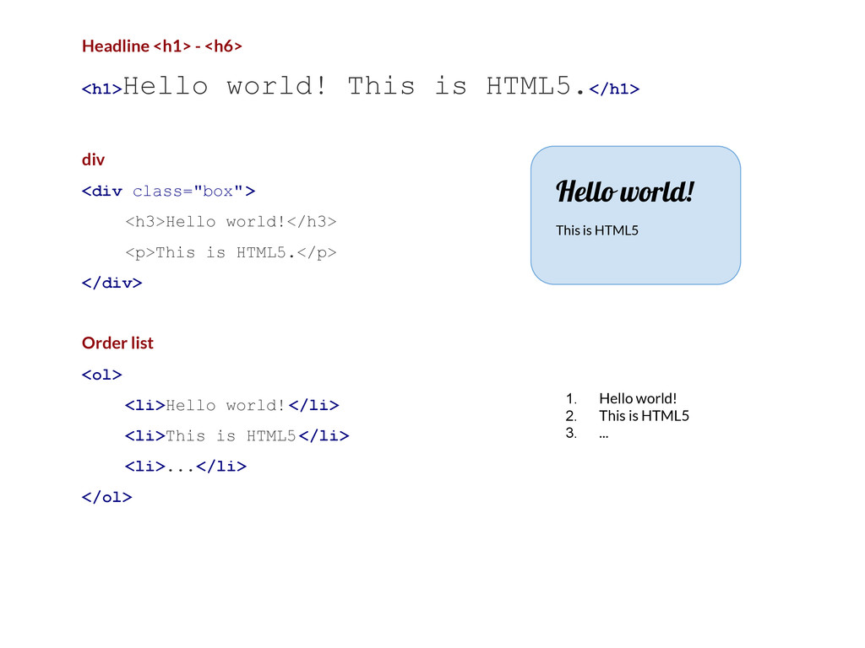The height and width of the screenshot is (648, 865).
Task: Select the <li>Hello world!</li> code line
Action: (x=231, y=406)
